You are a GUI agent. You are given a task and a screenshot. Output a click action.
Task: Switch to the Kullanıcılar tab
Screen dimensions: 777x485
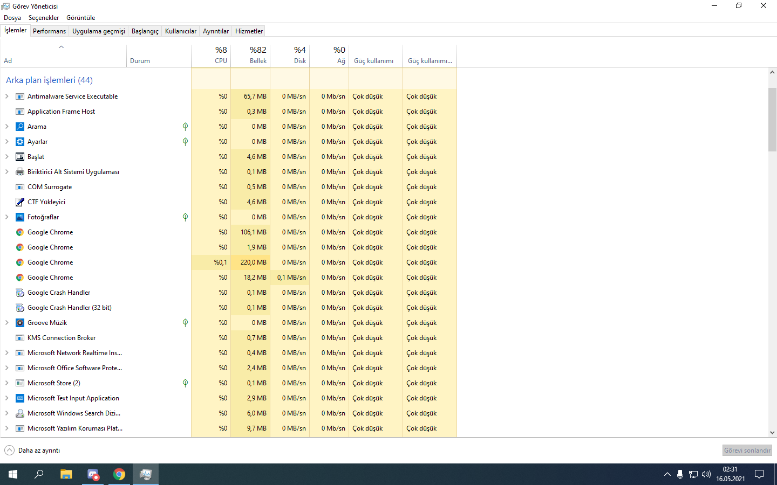pos(181,31)
